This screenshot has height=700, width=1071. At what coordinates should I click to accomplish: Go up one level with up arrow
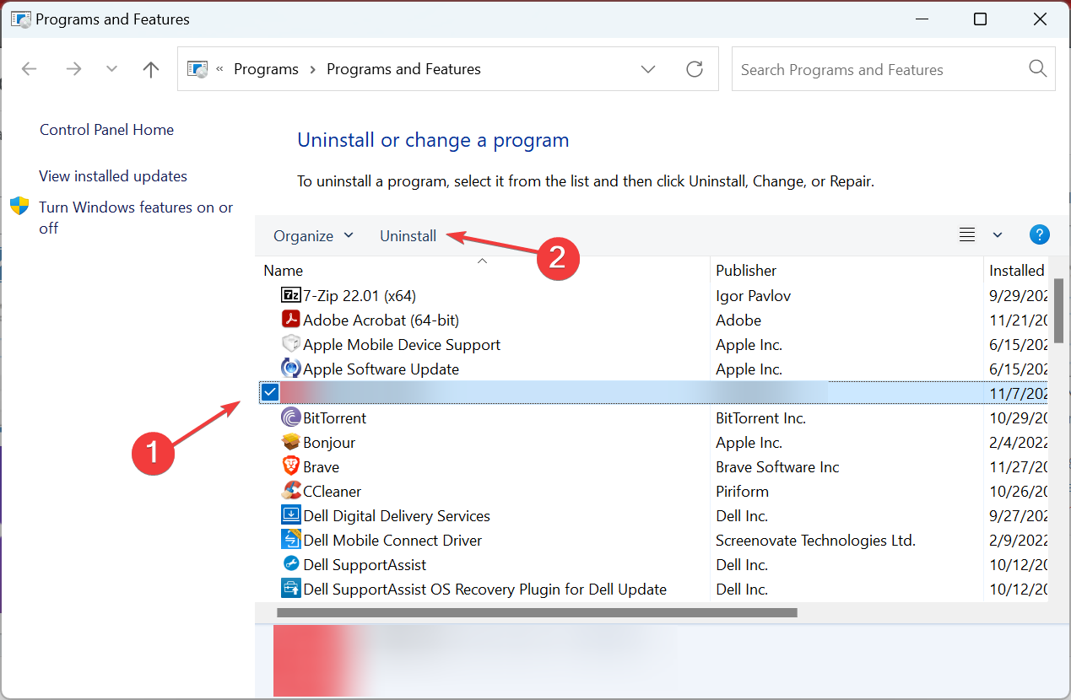[151, 69]
